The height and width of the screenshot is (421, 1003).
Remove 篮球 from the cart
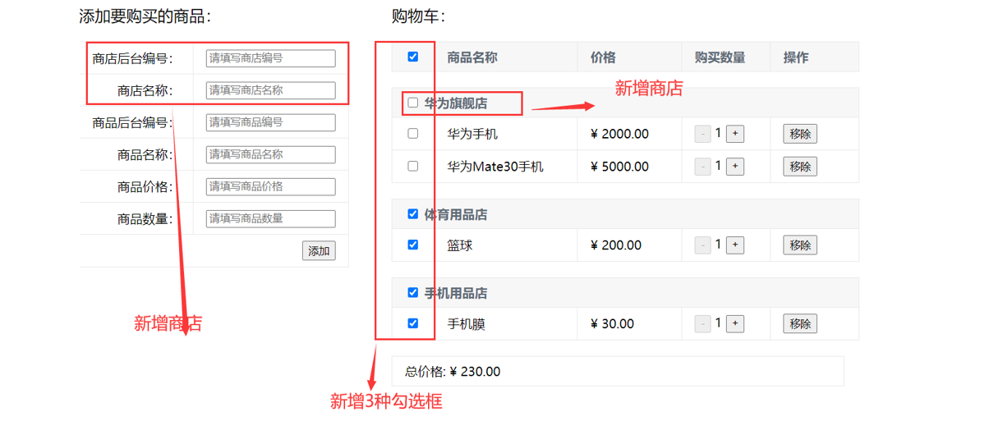[800, 245]
